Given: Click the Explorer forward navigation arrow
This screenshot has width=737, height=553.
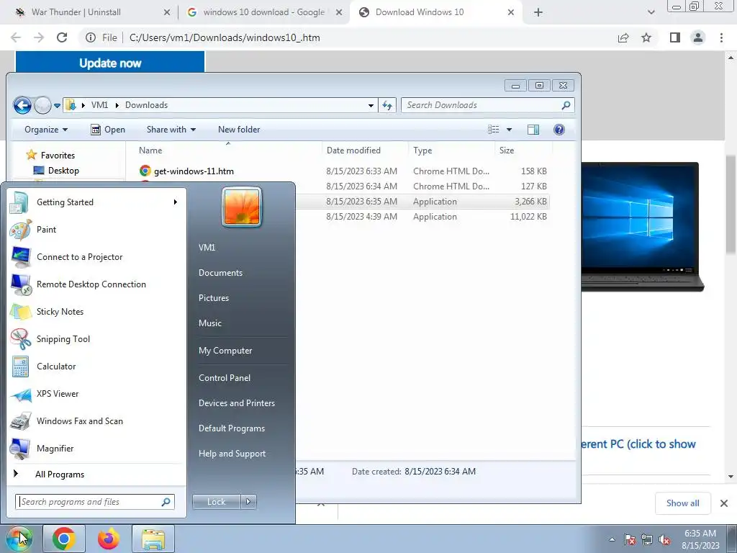Looking at the screenshot, I should point(42,105).
